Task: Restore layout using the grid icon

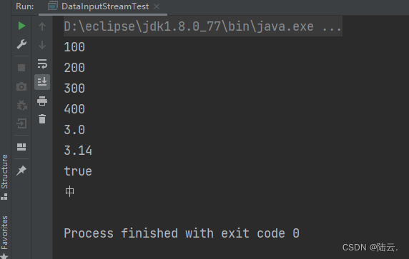Action: coord(21,147)
